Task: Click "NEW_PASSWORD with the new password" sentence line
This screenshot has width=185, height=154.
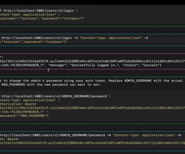Action: click(51, 85)
